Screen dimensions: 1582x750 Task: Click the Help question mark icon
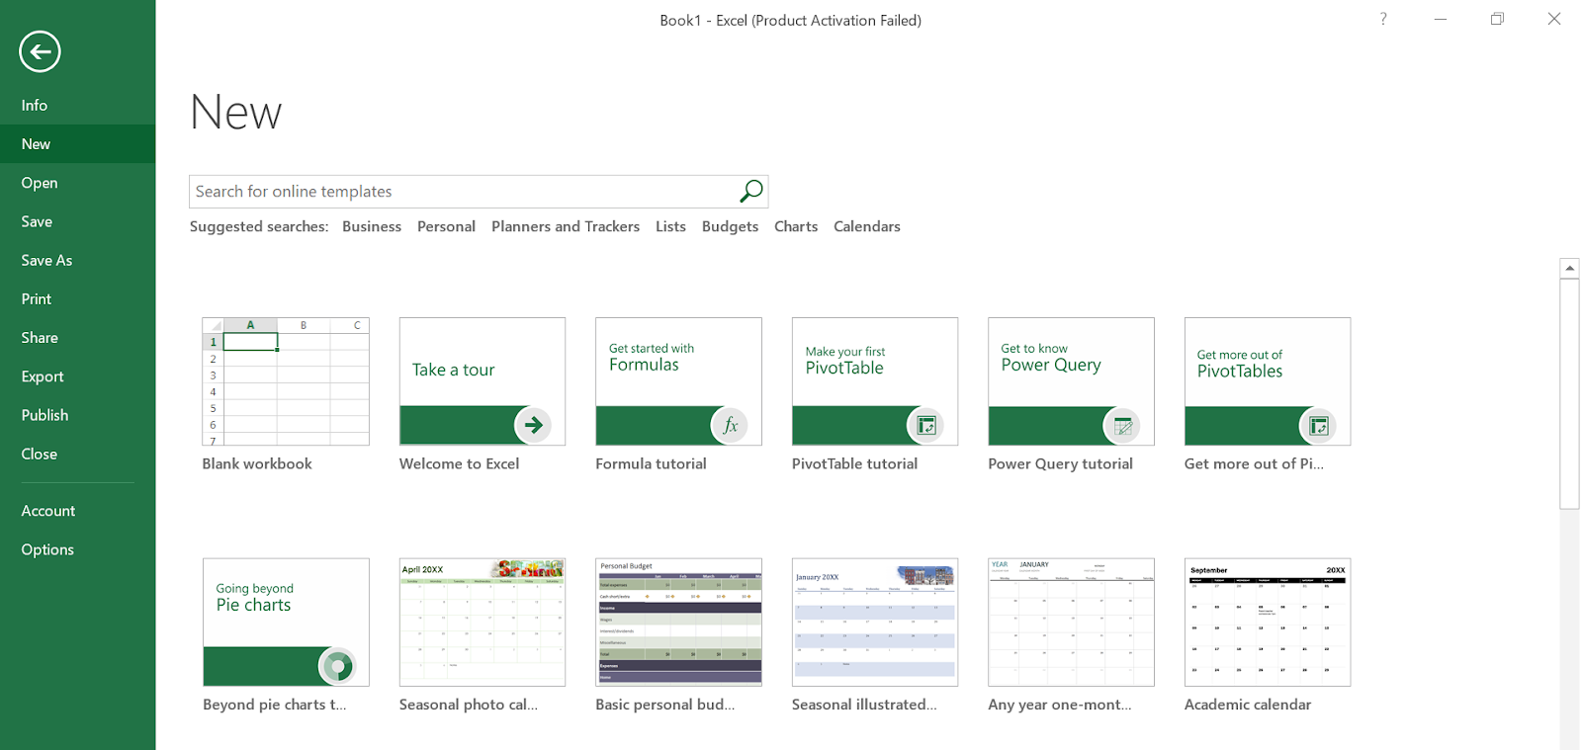coord(1383,19)
